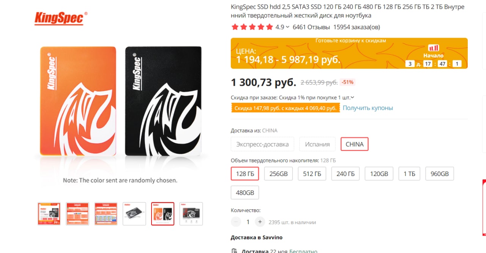Decrease quantity with the minus button
This screenshot has width=486, height=253.
[236, 222]
